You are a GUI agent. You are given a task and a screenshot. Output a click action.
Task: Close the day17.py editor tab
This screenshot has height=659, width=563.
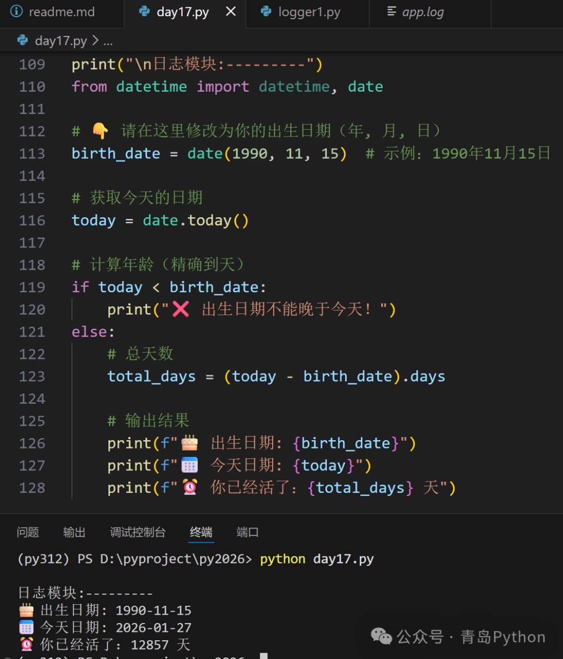click(x=231, y=11)
